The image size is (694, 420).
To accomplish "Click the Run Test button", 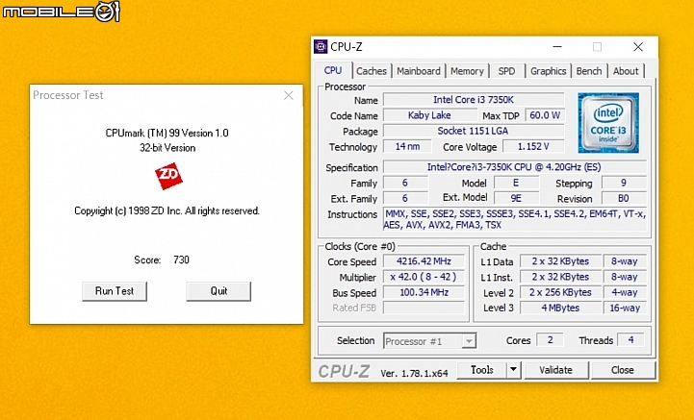I will (x=115, y=291).
